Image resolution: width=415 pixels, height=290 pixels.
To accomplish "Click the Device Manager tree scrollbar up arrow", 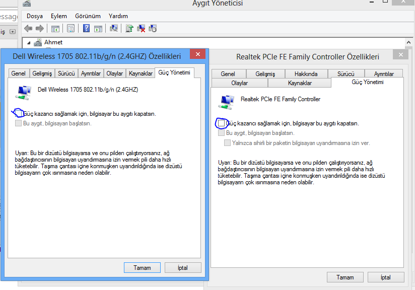I will (408, 42).
